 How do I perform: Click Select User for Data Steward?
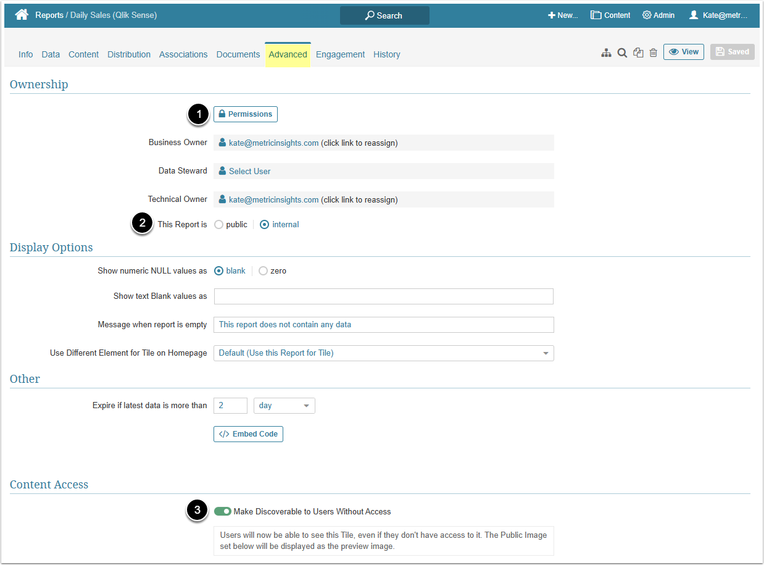tap(249, 172)
